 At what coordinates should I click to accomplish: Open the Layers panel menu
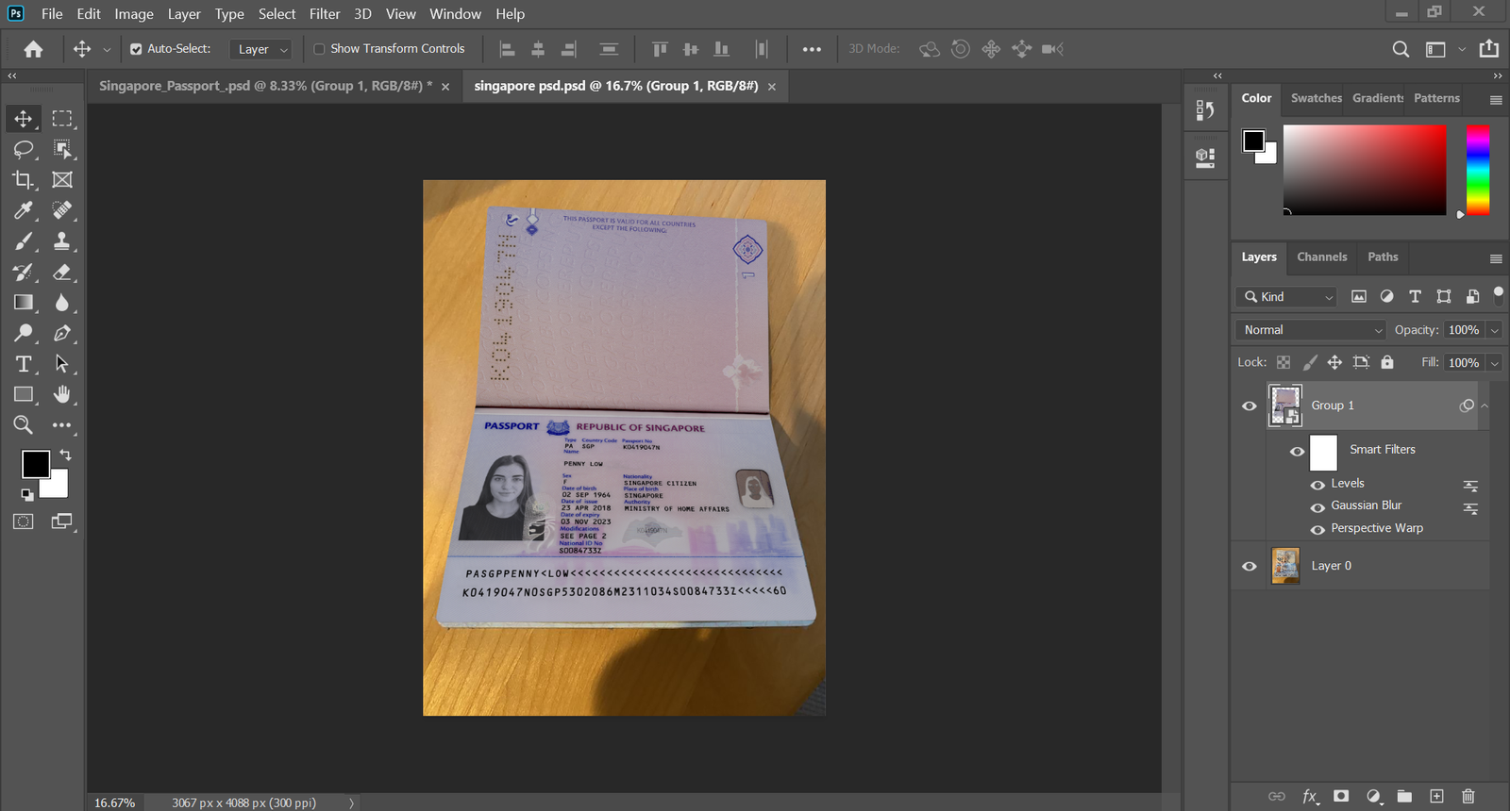[1496, 258]
